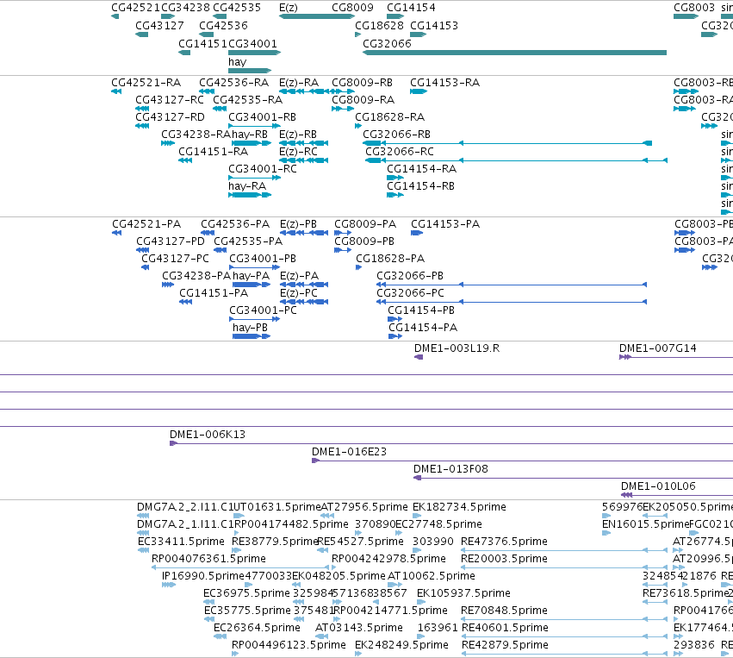Click BAC clone DME1-006K13
733x658 pixels.
coord(451,443)
